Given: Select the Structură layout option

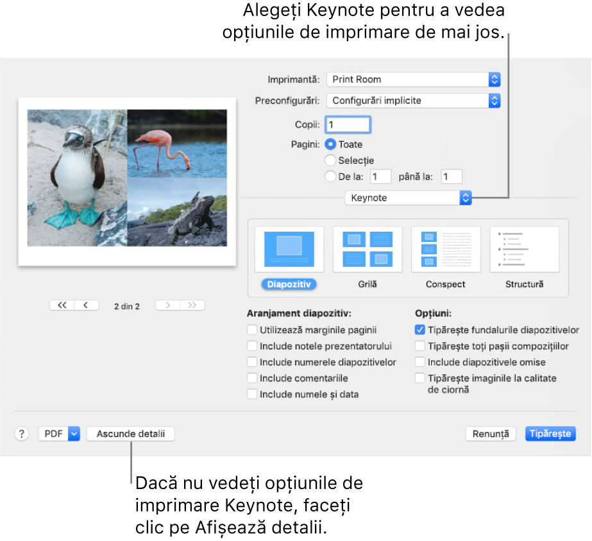Looking at the screenshot, I should (x=524, y=249).
